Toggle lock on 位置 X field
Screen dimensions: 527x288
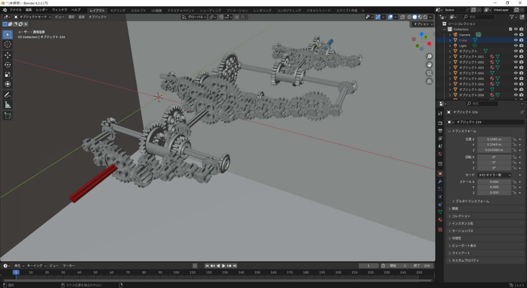coord(514,139)
